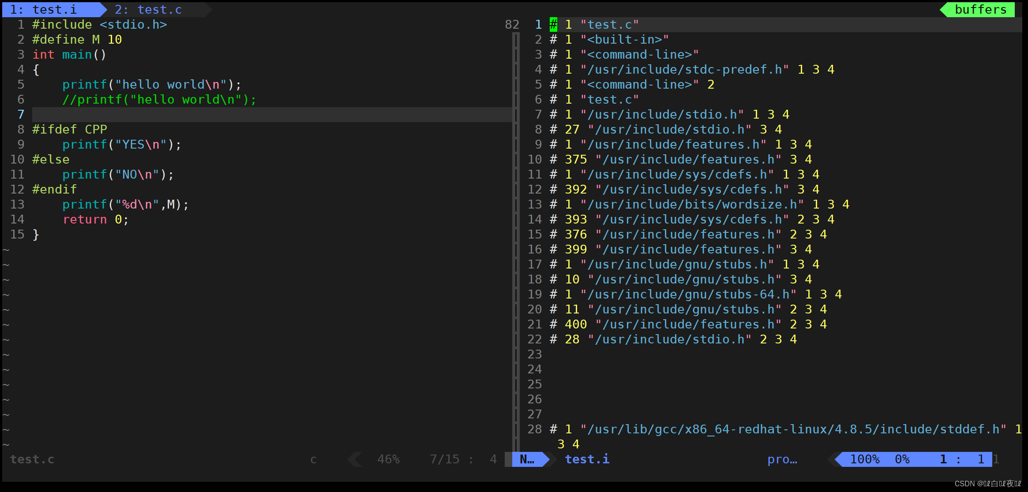Viewport: 1028px width, 492px height.
Task: Click the '# 1 "<built-in>"' line
Action: coord(609,39)
